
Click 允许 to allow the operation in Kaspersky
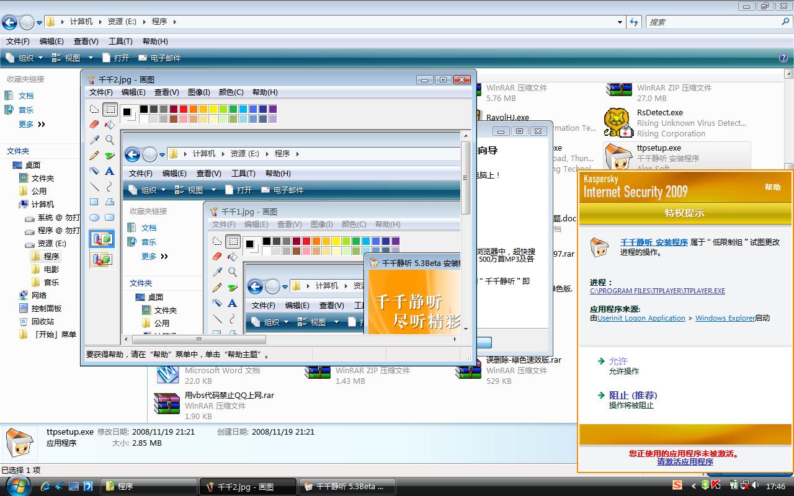618,361
